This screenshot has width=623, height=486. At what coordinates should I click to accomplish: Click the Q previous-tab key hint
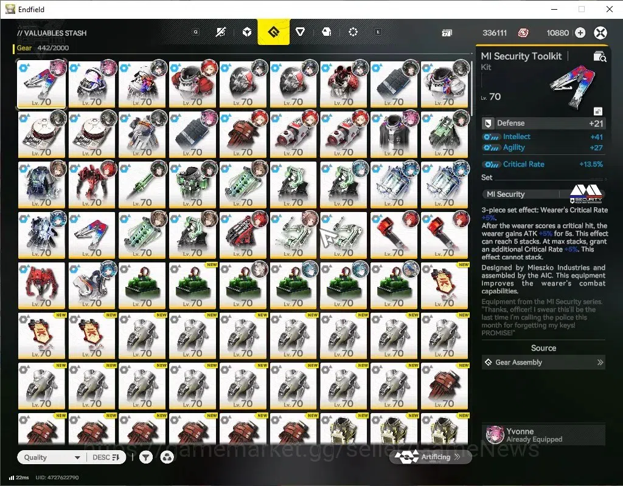click(x=195, y=32)
